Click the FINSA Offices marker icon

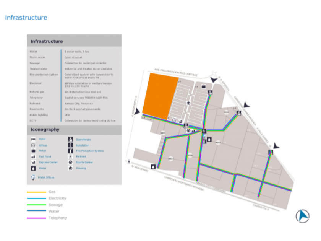[33, 177]
